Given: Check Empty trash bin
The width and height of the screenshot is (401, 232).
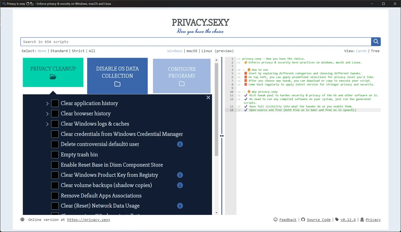Looking at the screenshot, I should point(55,155).
